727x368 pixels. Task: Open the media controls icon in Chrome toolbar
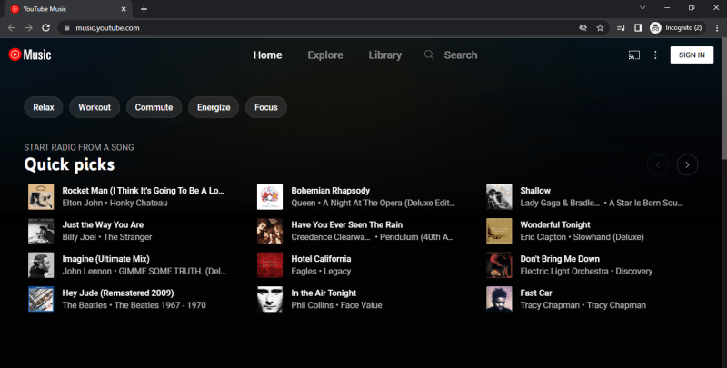point(622,28)
